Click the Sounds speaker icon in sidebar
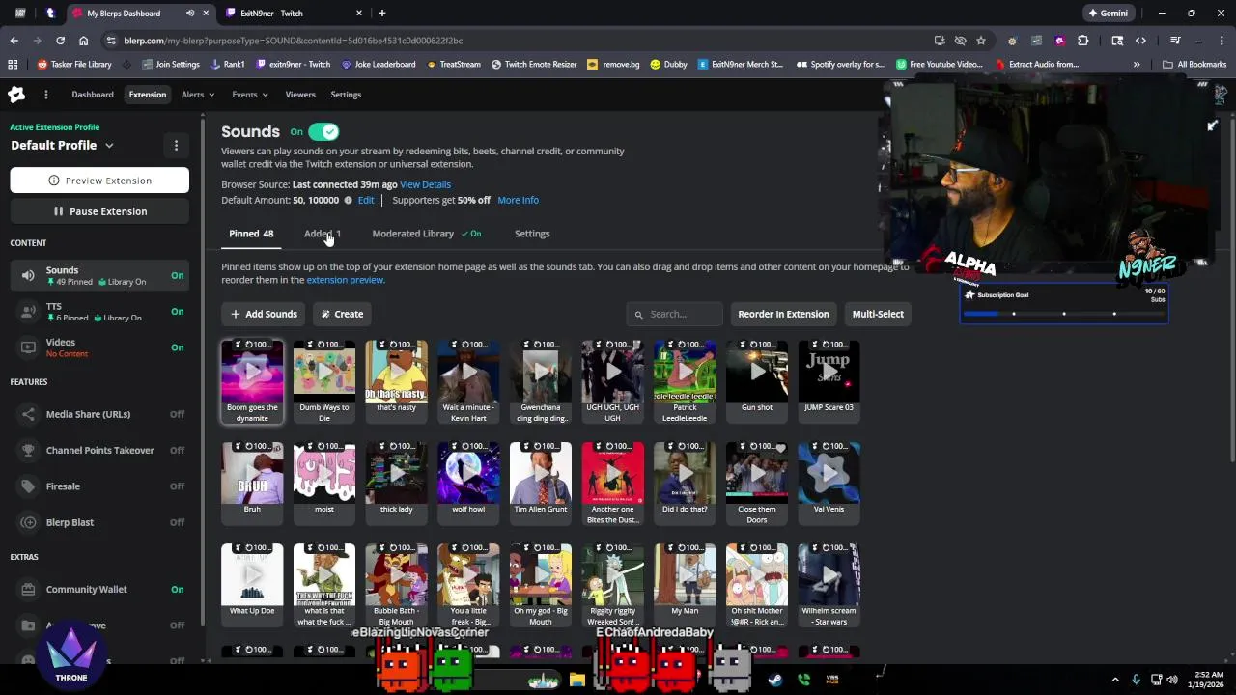The image size is (1236, 695). pos(28,275)
